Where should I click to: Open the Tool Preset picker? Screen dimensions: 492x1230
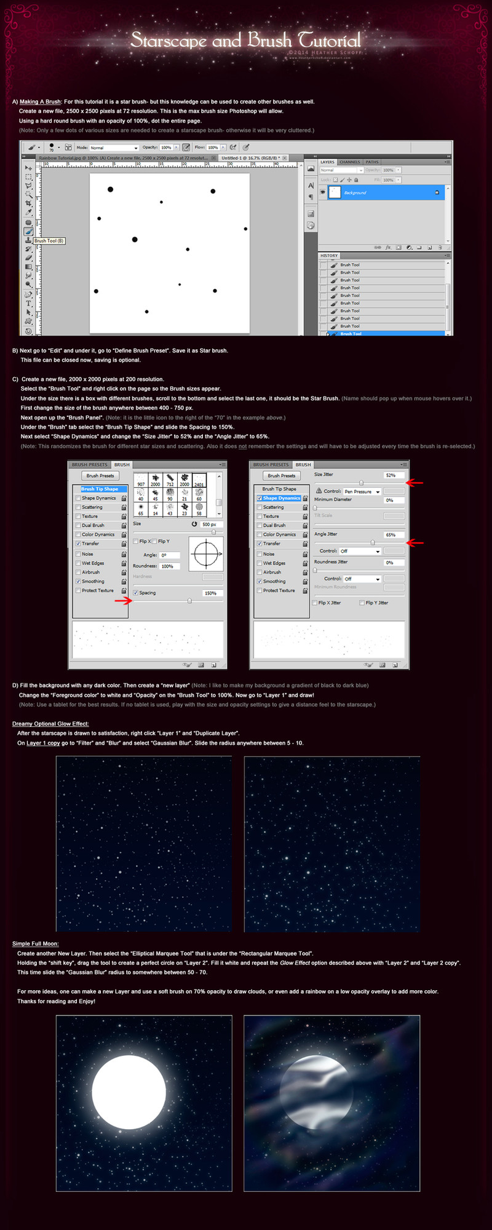(x=33, y=148)
